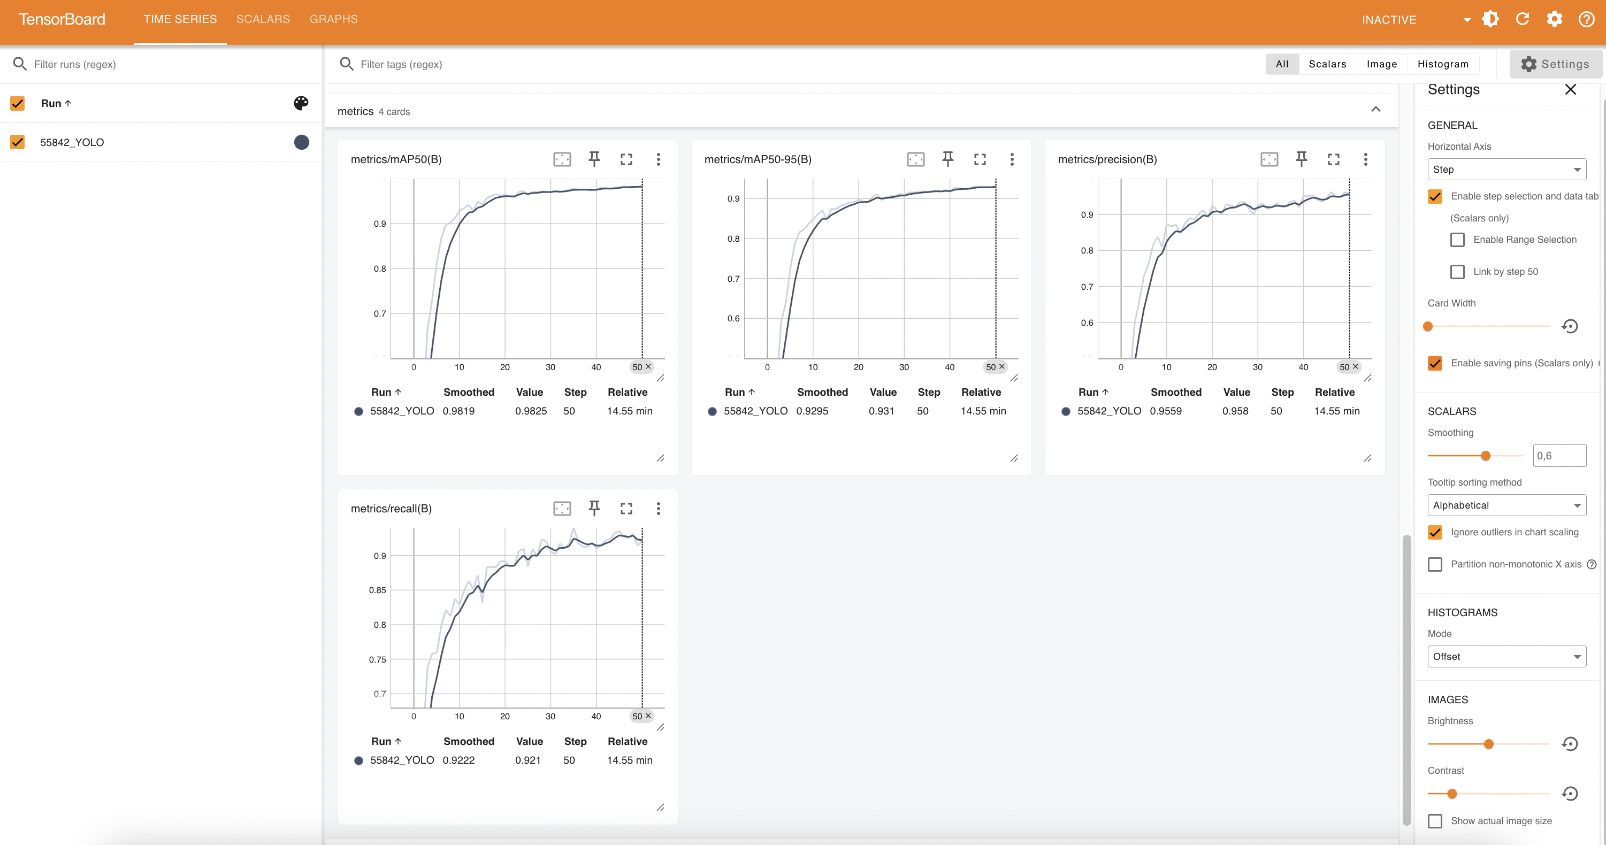Open more options menu for metrics/recall(B) card
Screen dimensions: 1606x845
[657, 509]
